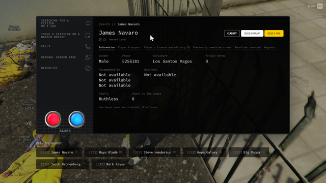
Task: Select nearby player Big Poppa
Action: point(249,152)
